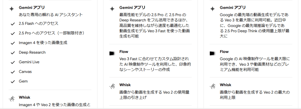The image size is (301, 109).
Task: Click Gemini アプリ heading in left column
Action: (x=32, y=8)
